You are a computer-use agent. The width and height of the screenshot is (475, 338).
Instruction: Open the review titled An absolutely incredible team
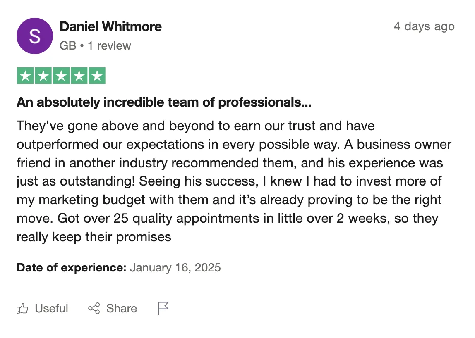(164, 102)
